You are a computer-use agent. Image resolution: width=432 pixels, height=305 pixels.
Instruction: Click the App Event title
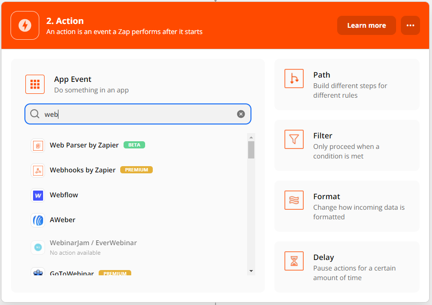[72, 79]
